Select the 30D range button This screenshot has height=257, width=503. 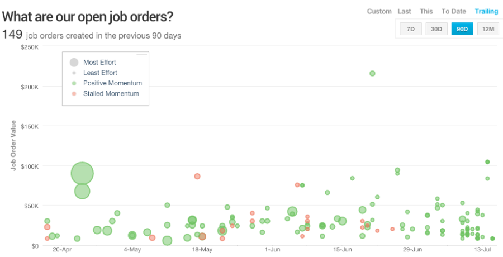[x=436, y=29]
